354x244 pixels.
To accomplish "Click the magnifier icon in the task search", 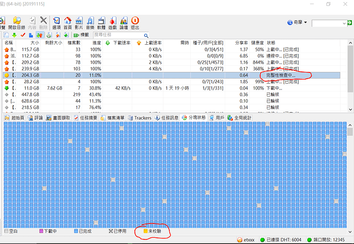I will (x=146, y=35).
